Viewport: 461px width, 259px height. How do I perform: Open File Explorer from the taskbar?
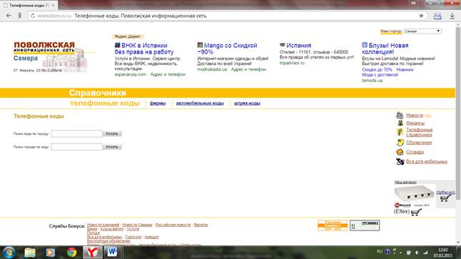pyautogui.click(x=30, y=253)
